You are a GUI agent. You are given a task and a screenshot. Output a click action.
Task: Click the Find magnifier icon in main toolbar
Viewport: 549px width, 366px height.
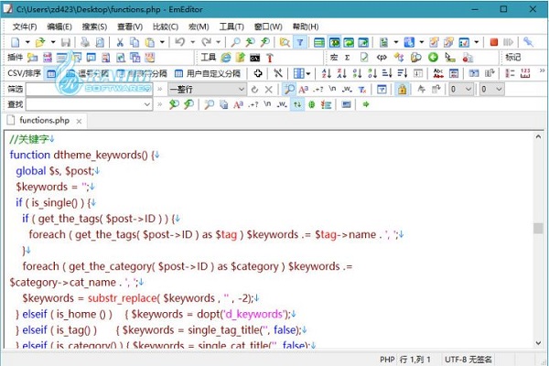[236, 42]
